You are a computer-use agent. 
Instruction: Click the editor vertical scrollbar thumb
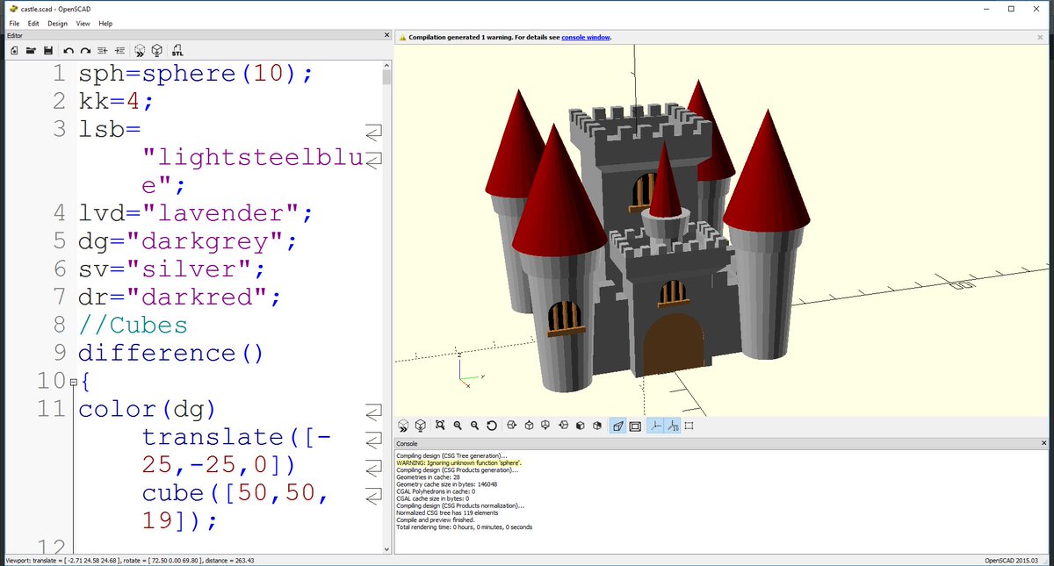tap(387, 75)
